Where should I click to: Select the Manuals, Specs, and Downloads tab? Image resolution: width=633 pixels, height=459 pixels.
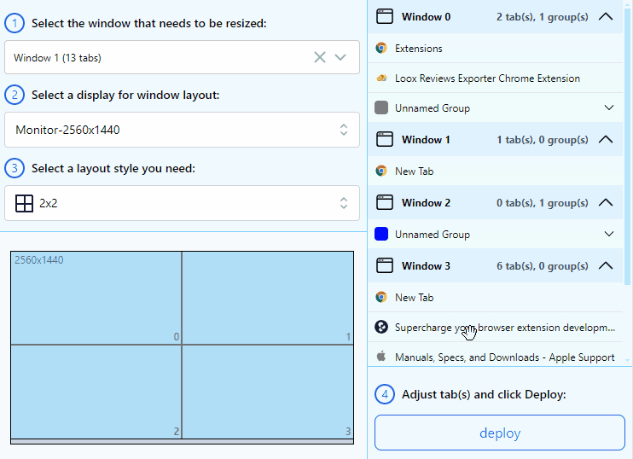(x=496, y=357)
